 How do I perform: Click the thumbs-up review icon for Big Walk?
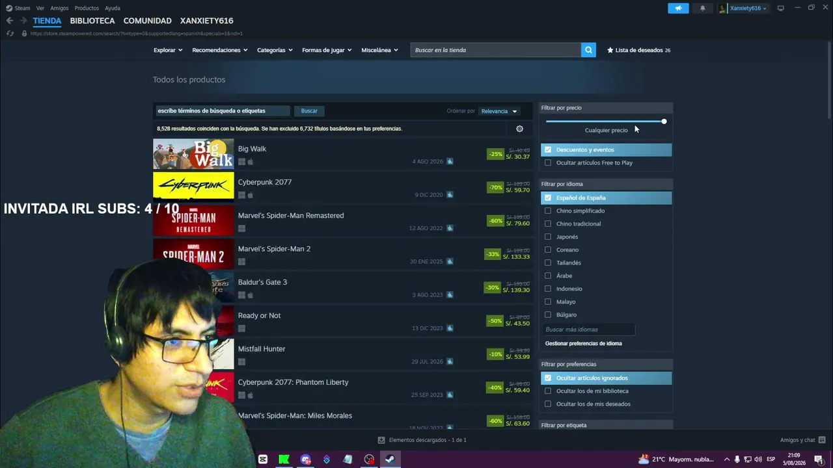450,161
